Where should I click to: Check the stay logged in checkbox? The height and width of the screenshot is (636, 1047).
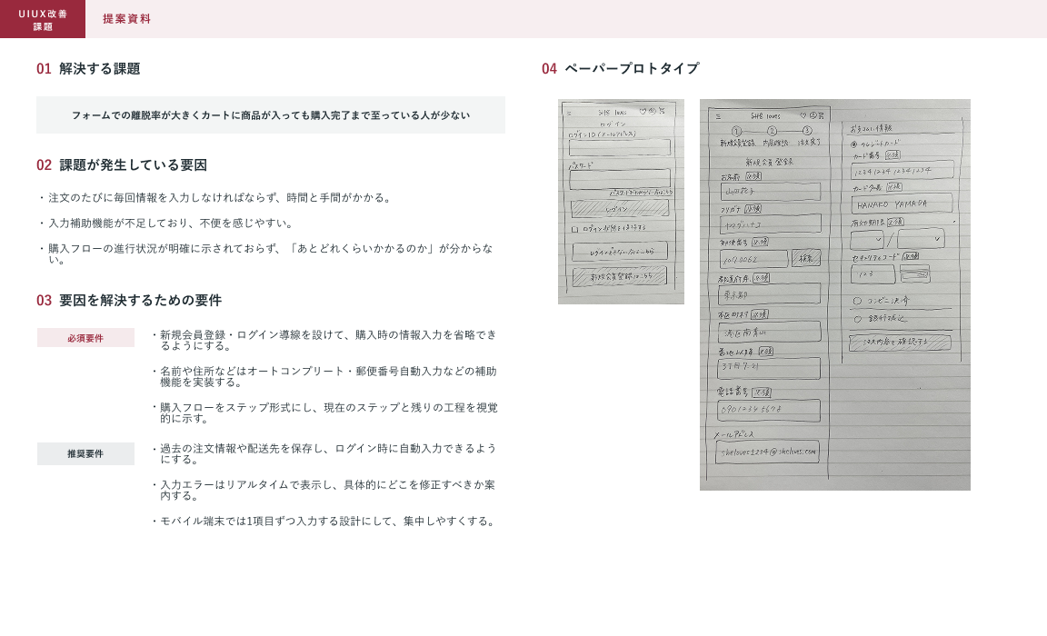click(x=574, y=230)
